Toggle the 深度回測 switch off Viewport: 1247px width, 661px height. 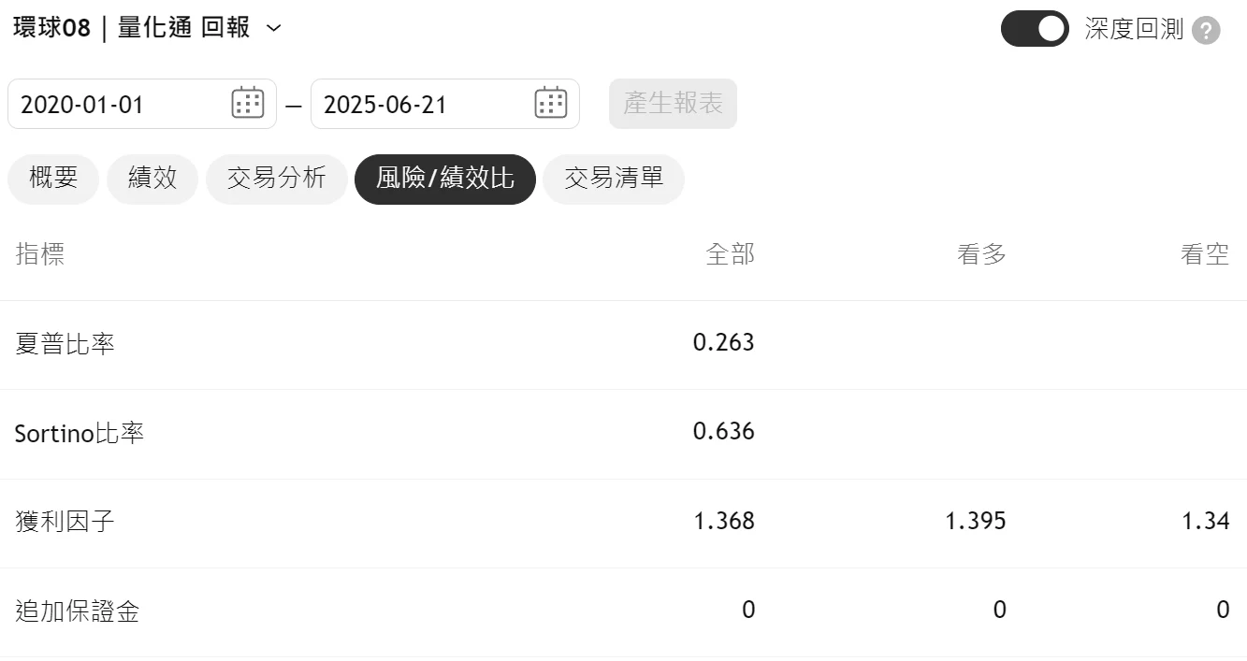(x=1035, y=29)
